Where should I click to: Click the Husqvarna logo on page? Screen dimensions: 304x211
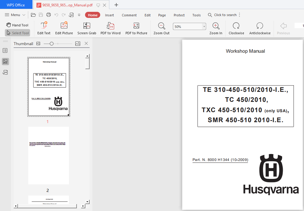click(x=271, y=174)
